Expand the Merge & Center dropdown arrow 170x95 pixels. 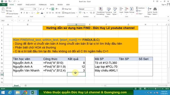[x=77, y=13]
